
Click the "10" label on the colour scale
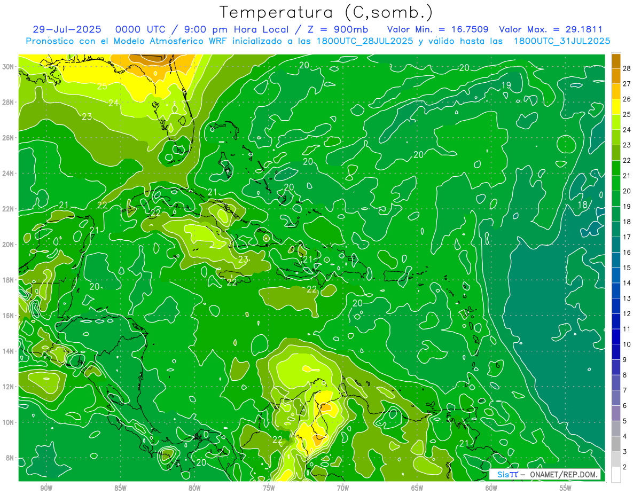coord(627,344)
